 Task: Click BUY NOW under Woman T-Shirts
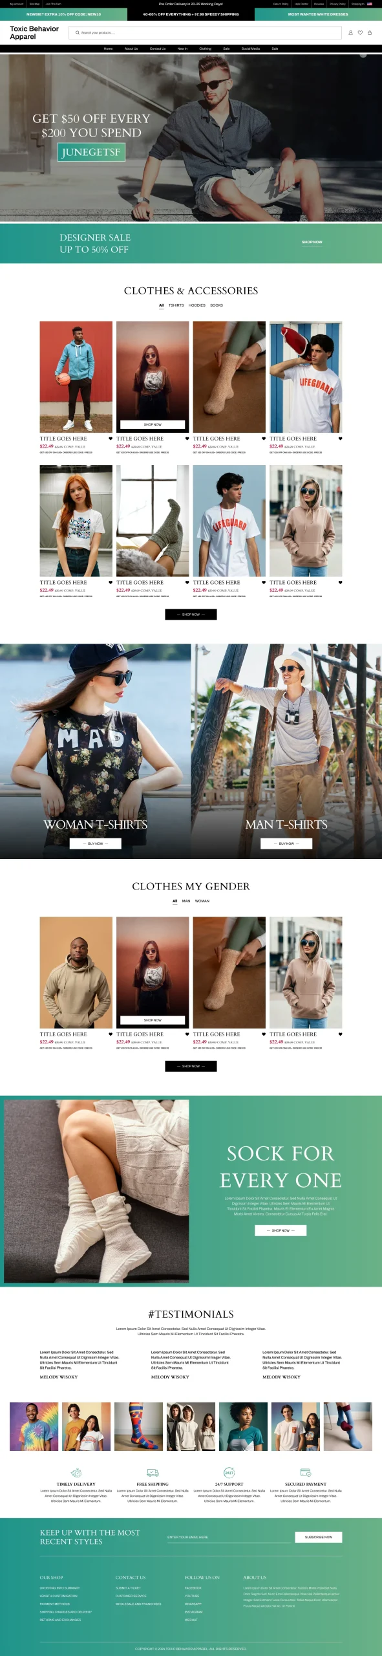click(x=96, y=844)
